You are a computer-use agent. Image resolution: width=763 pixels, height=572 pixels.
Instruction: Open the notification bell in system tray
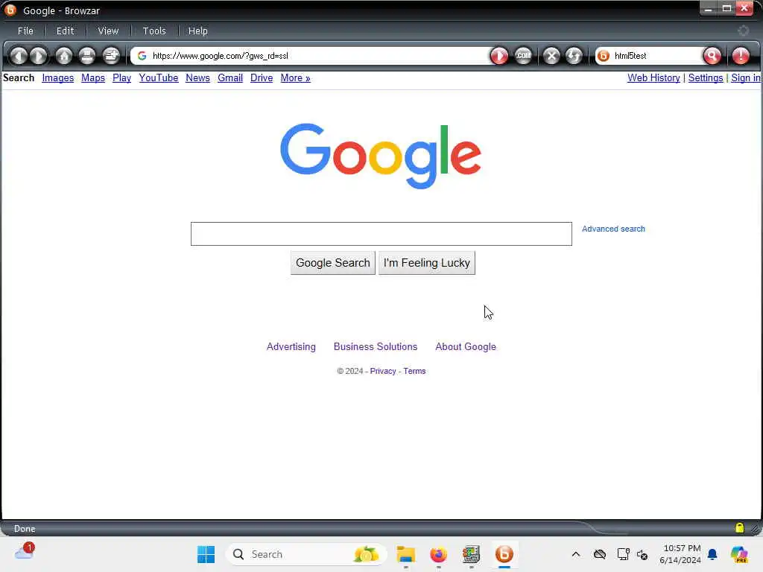712,554
